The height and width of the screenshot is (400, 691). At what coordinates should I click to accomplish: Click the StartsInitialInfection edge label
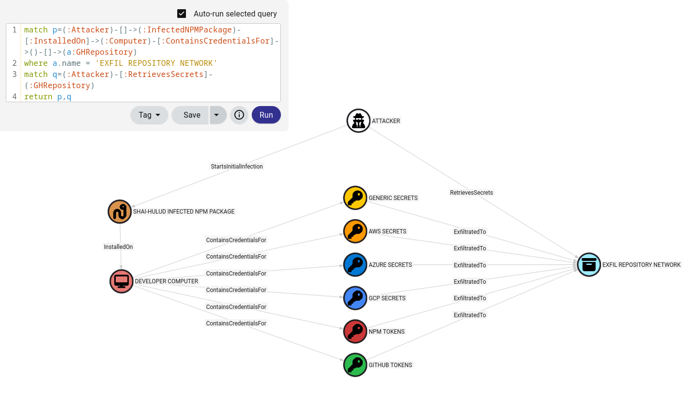[x=237, y=167]
